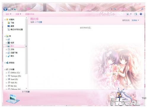Viewport: 148px width, 108px height.
Task: Open drive Yumi (E:)
Action: coord(14,79)
